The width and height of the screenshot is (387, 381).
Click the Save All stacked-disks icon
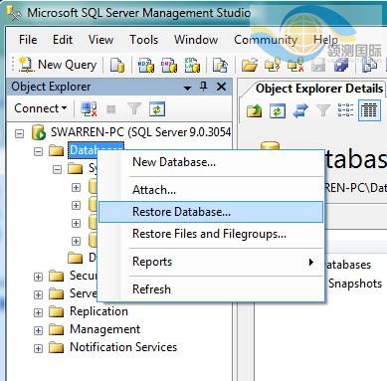[341, 65]
